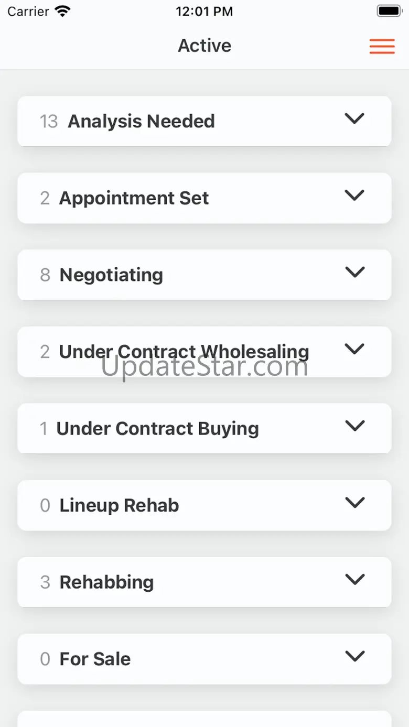This screenshot has width=409, height=727.
Task: Expand the Appointment Set chevron arrow
Action: [x=354, y=196]
